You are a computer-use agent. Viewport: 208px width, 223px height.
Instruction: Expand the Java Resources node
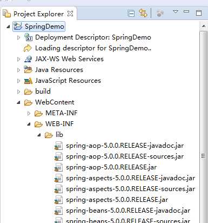18,70
